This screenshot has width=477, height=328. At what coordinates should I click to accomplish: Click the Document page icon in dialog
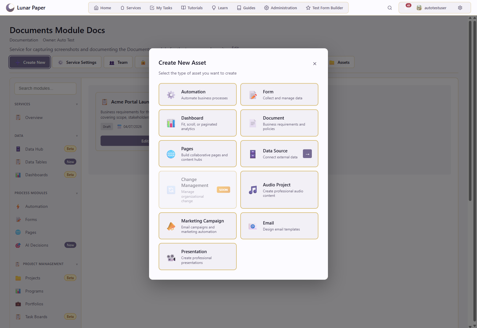pyautogui.click(x=253, y=123)
